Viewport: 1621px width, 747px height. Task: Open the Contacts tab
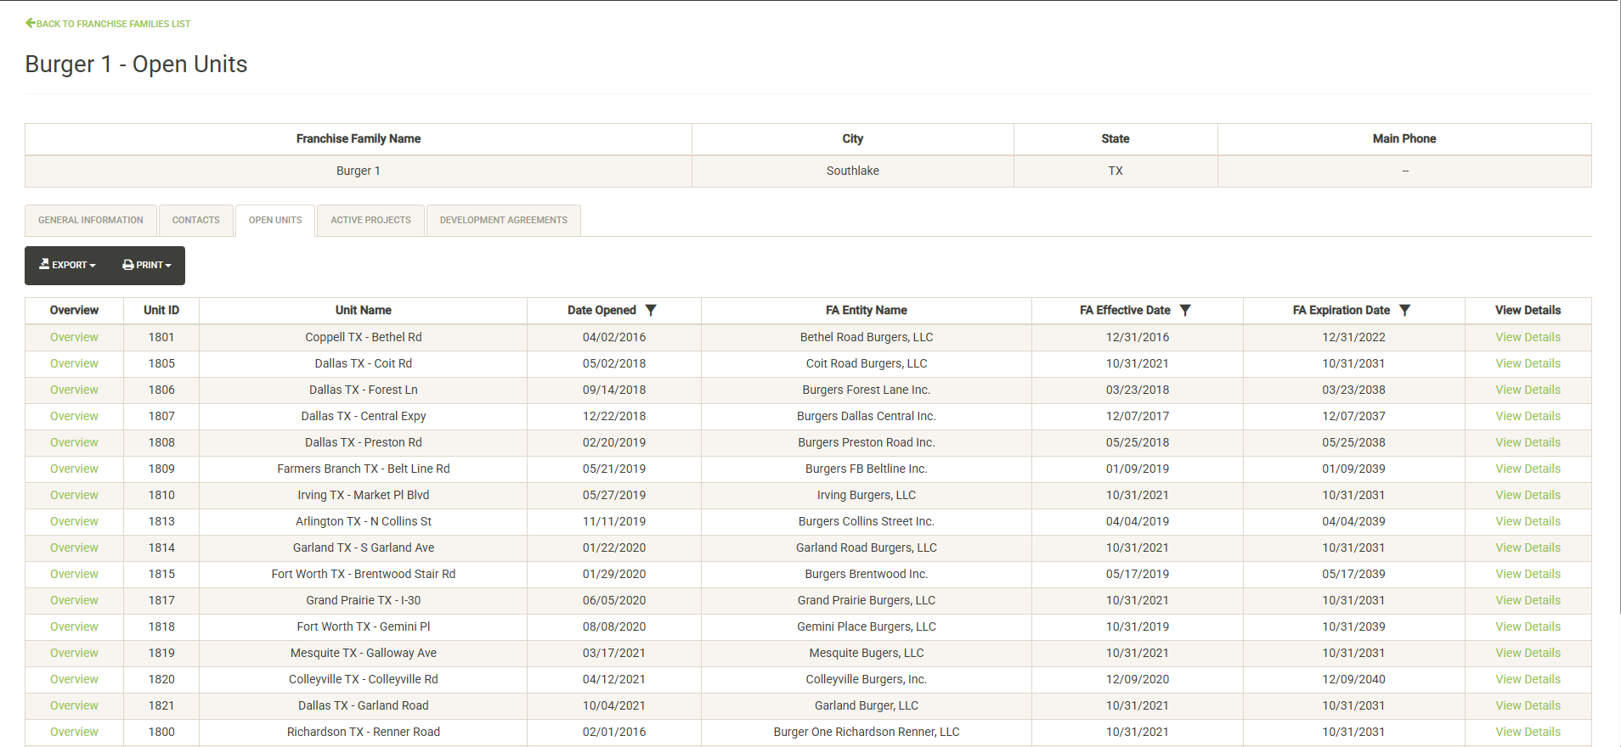coord(196,221)
